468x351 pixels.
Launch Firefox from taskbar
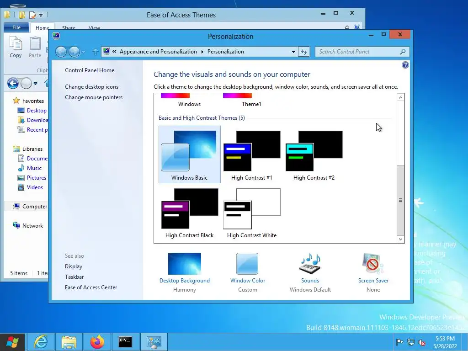pyautogui.click(x=97, y=342)
